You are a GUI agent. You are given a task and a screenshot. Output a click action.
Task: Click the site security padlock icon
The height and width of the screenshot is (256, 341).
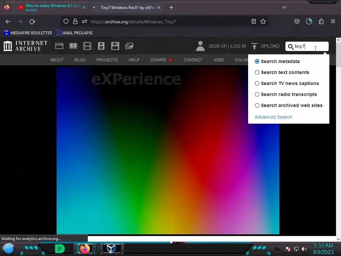coord(75,21)
